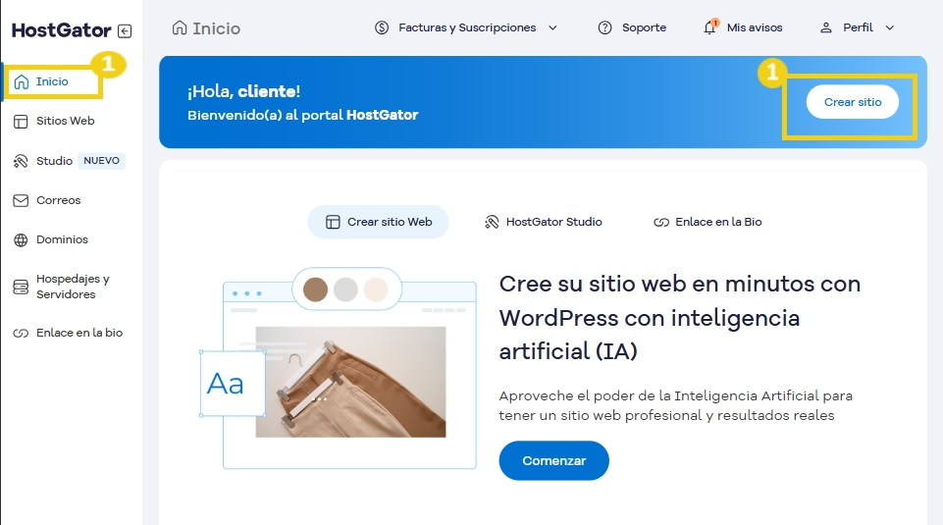This screenshot has width=943, height=525.
Task: Click the link icon for Enlace en la bio
Action: (x=21, y=334)
